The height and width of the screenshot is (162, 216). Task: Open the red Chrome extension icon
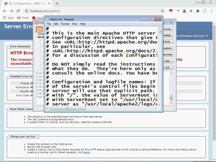click(x=171, y=11)
